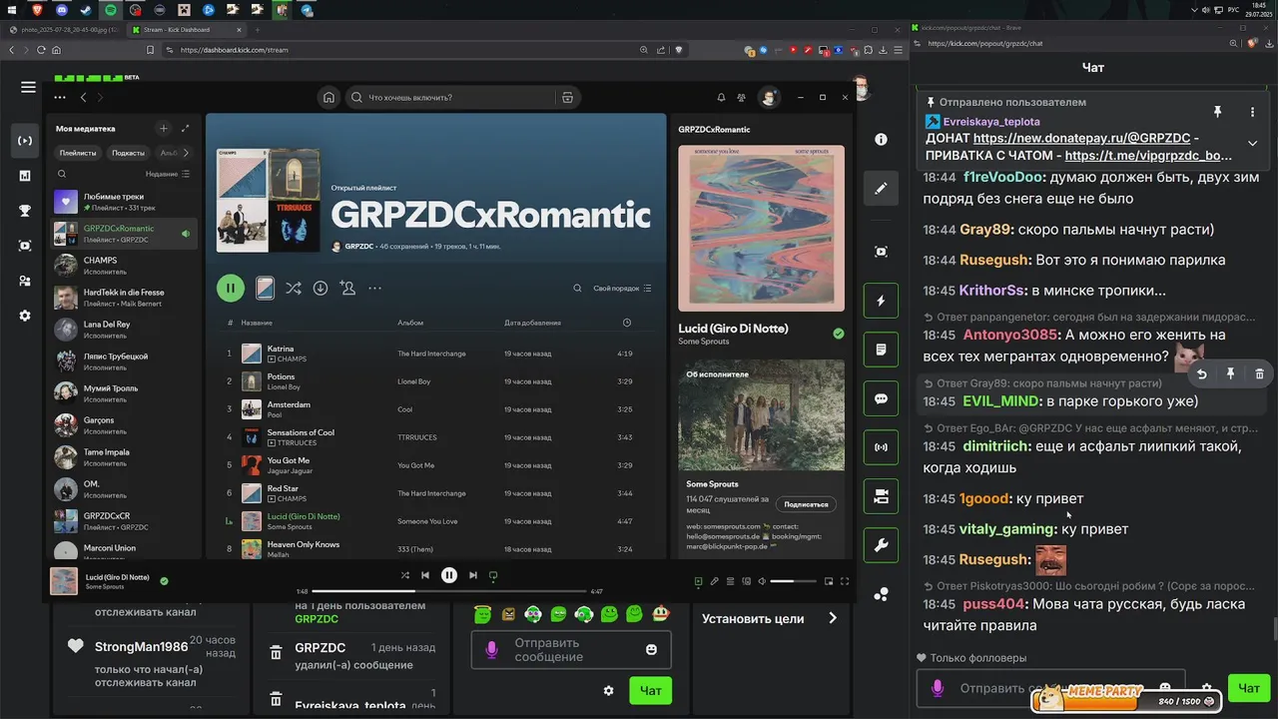The height and width of the screenshot is (719, 1278).
Task: Open Spotify notifications bell
Action: (721, 97)
